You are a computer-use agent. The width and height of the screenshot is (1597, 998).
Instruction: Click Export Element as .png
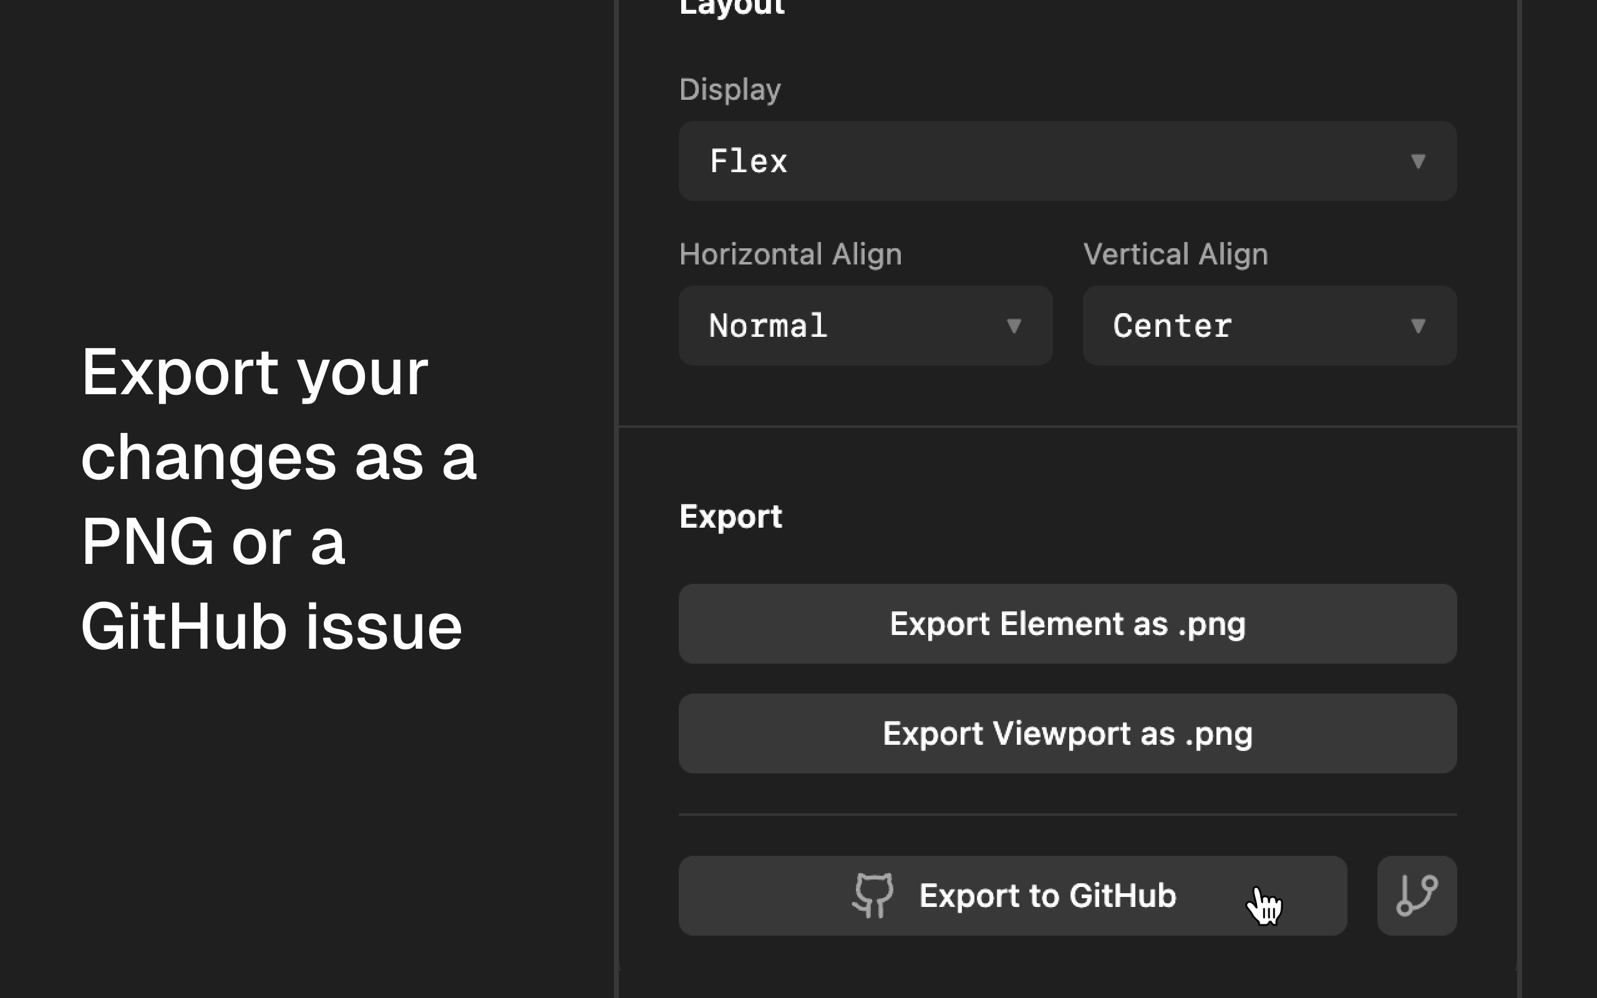coord(1068,624)
